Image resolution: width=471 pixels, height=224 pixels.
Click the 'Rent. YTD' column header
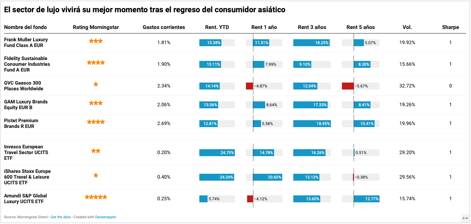click(x=217, y=27)
